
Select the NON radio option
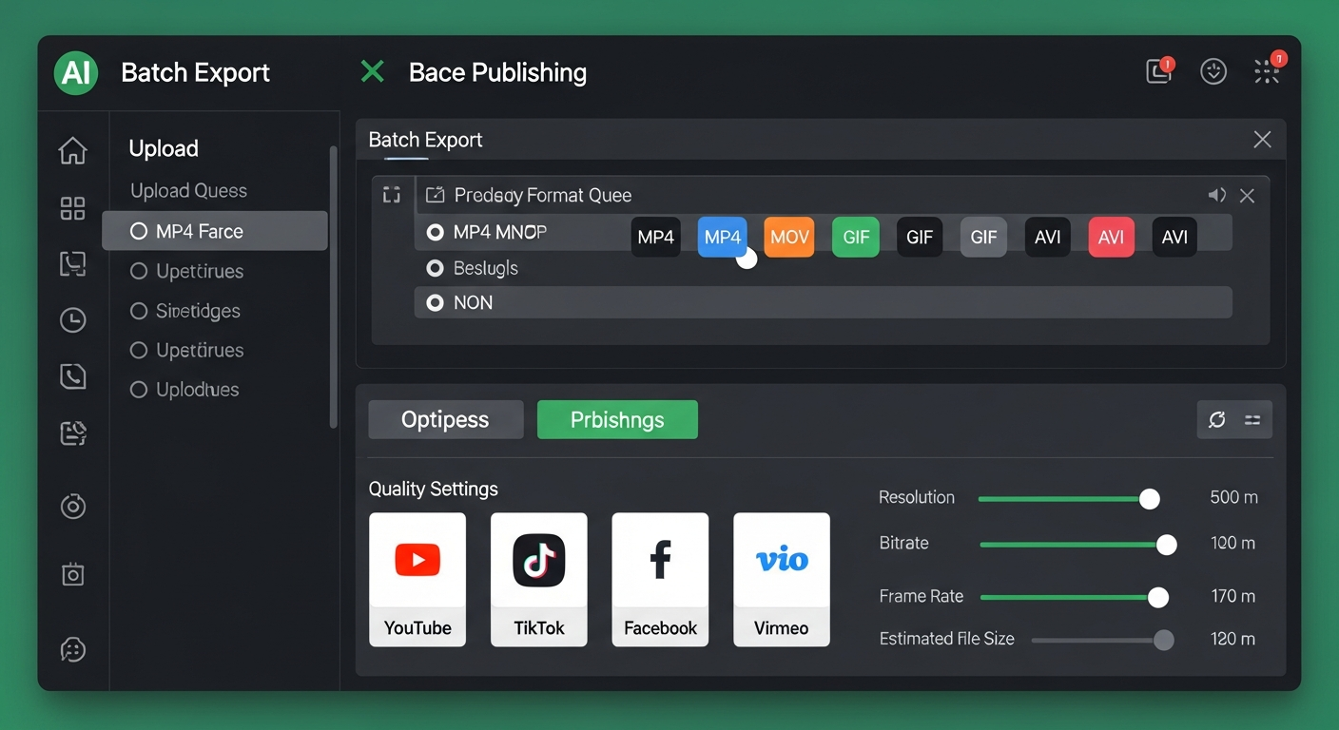[436, 302]
